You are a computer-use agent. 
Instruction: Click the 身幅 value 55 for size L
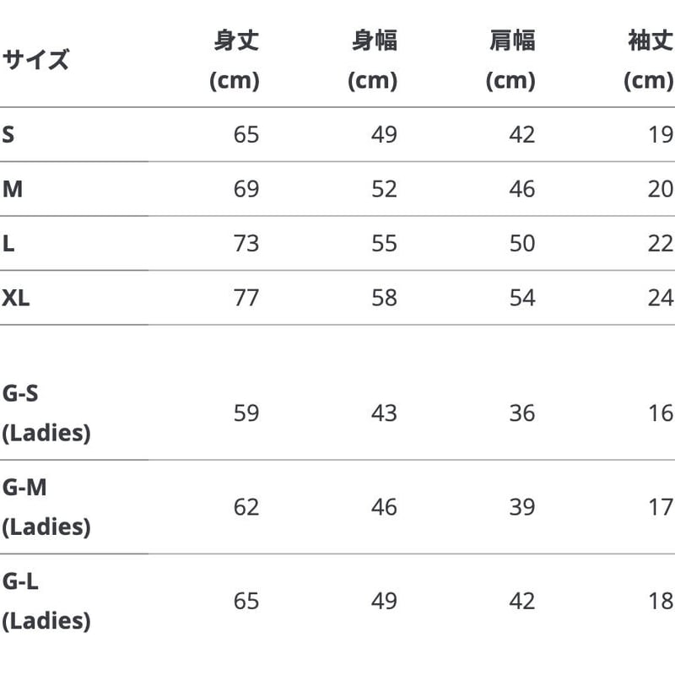point(385,244)
